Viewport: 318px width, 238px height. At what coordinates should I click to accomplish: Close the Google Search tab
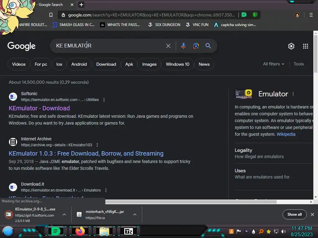(x=72, y=5)
